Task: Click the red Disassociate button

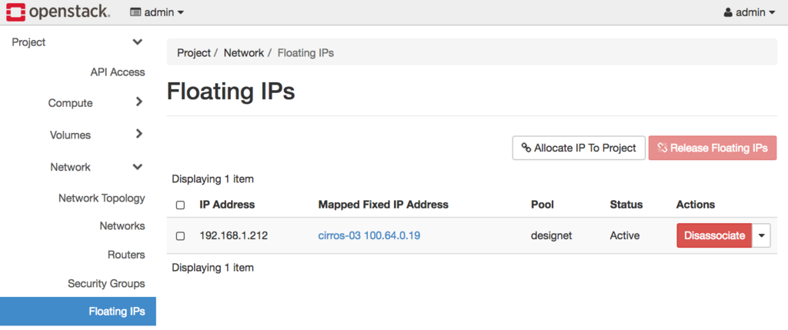Action: pyautogui.click(x=714, y=235)
